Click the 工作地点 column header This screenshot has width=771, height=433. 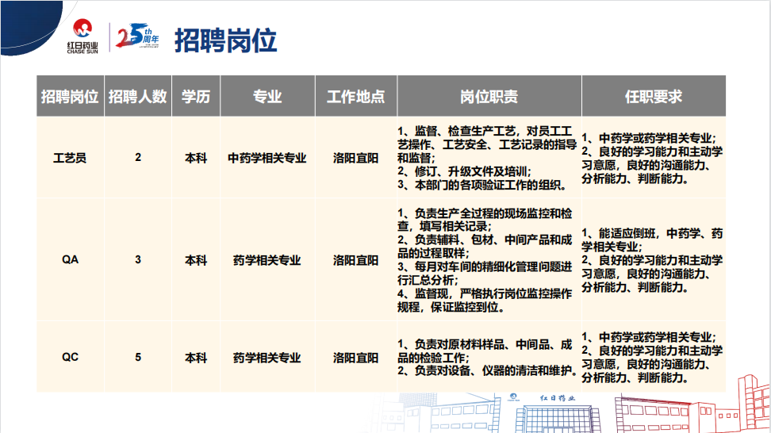click(355, 97)
